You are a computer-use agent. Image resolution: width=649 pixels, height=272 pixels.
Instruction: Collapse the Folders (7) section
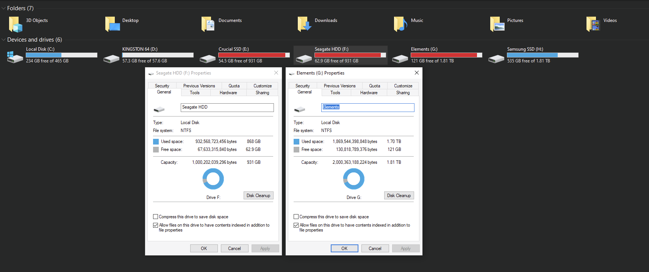pos(3,8)
